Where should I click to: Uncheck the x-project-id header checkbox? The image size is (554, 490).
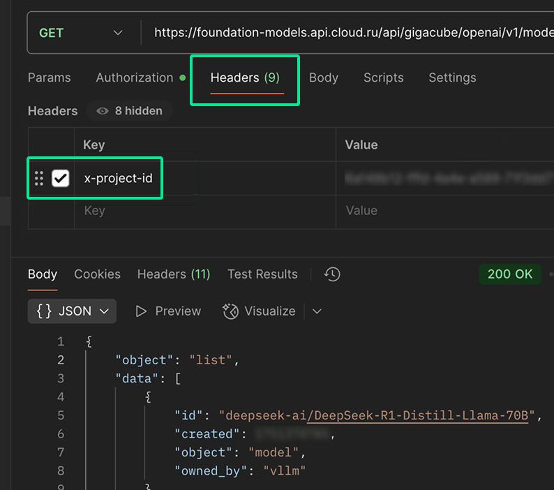(61, 178)
